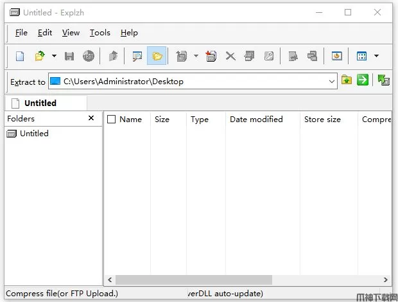Click the magnifier Find icon in toolbar
The width and height of the screenshot is (398, 302).
137,57
